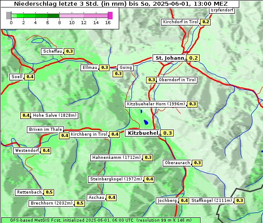Click the dark green 6-8 legend segment

54,16
